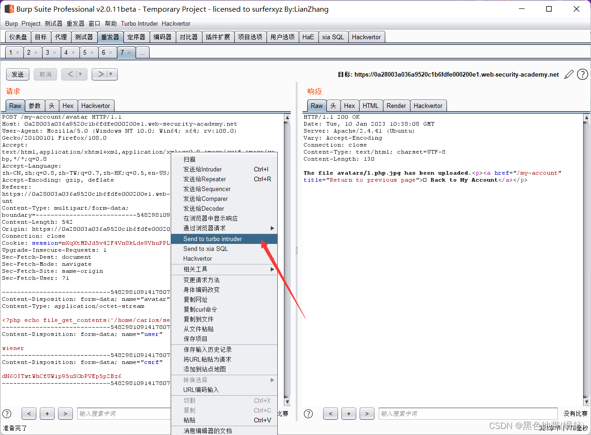The width and height of the screenshot is (591, 435).
Task: Open the response 头 tab
Action: point(333,106)
